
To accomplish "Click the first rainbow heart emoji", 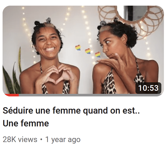I will [78, 48].
